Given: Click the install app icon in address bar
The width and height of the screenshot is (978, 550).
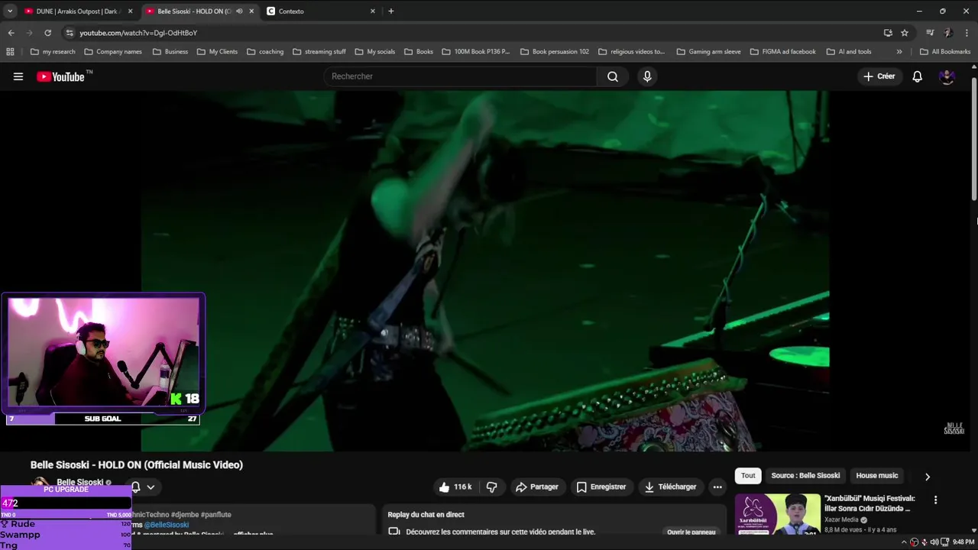Looking at the screenshot, I should pyautogui.click(x=888, y=33).
